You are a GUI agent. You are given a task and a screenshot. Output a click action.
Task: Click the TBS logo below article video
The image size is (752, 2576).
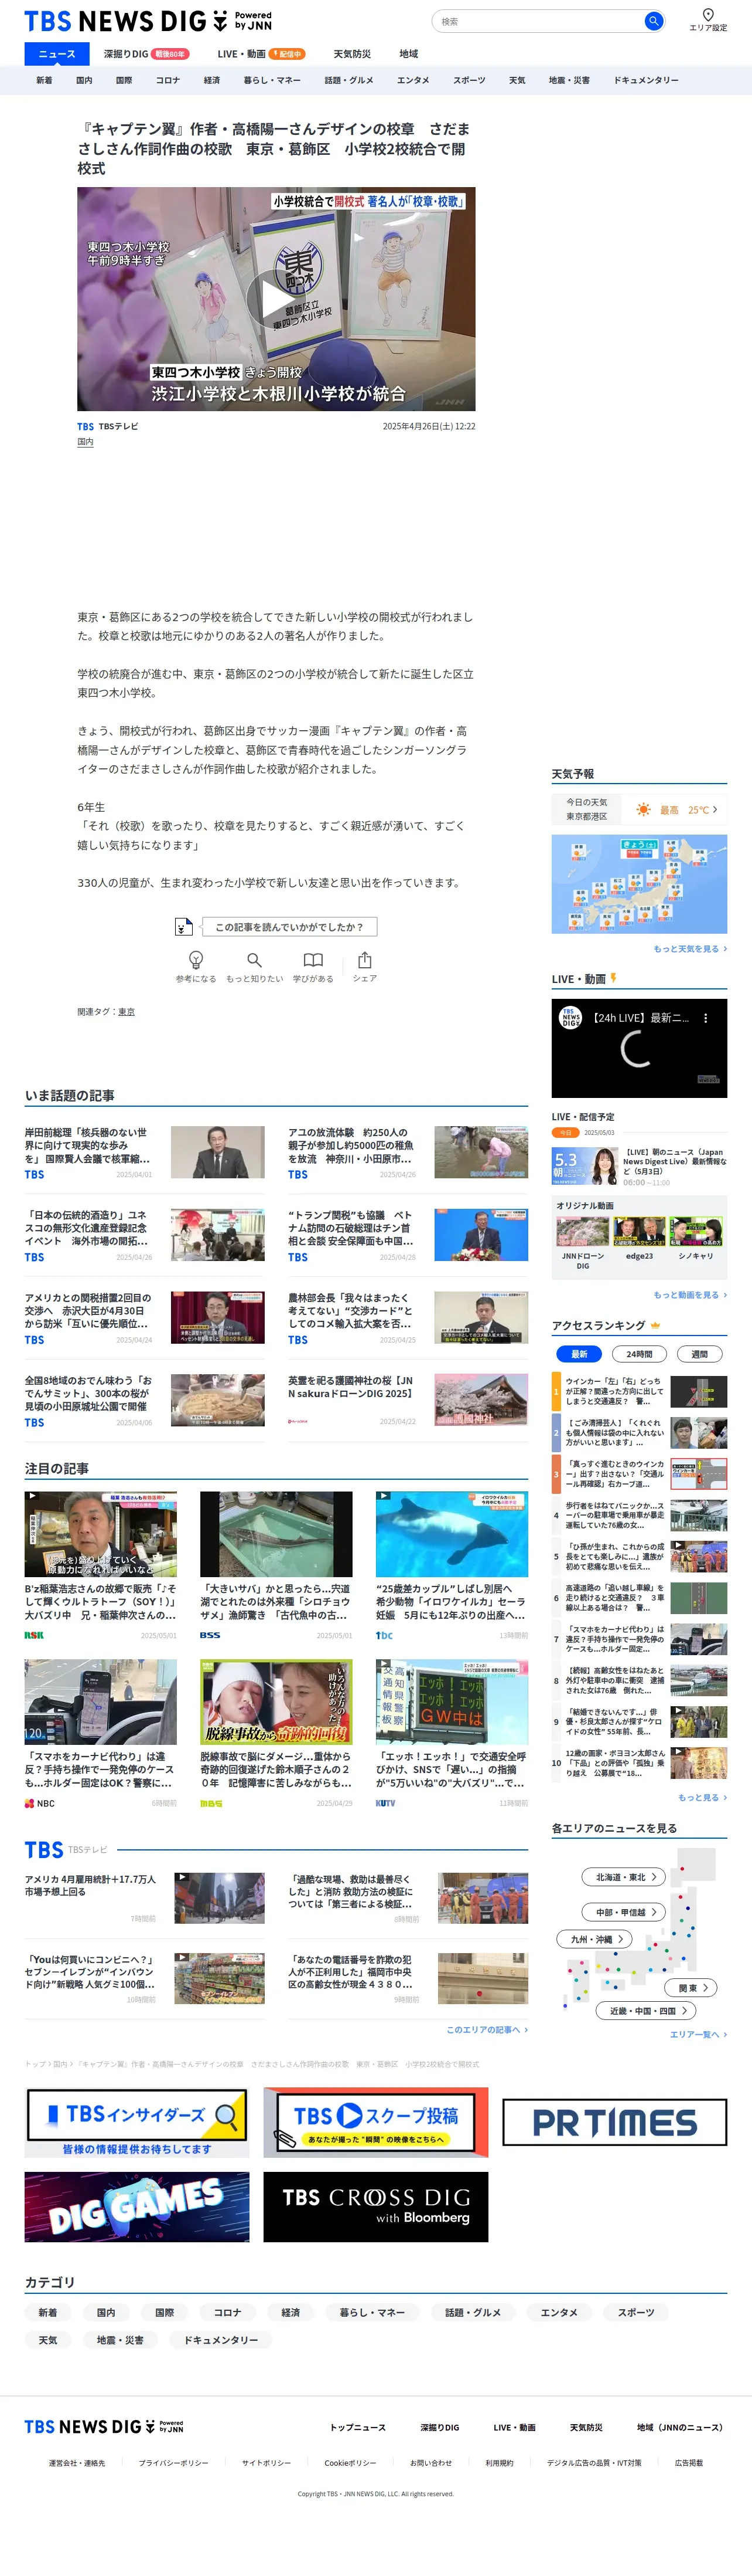(x=86, y=426)
